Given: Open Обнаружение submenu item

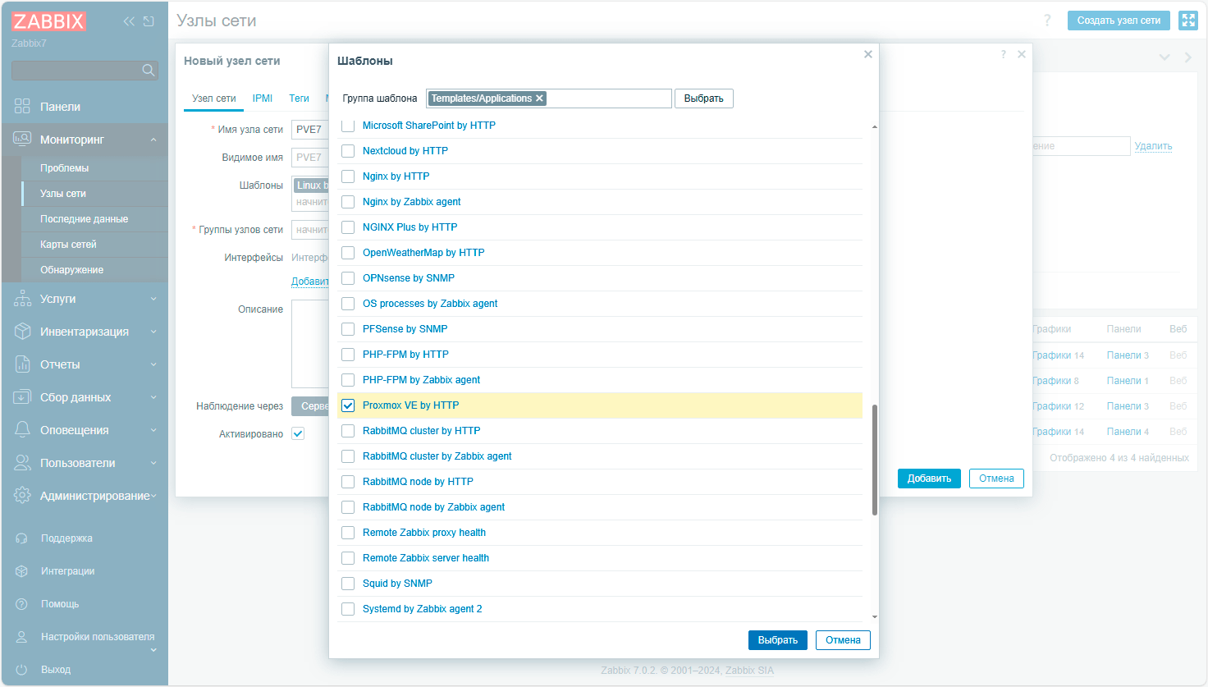Looking at the screenshot, I should pos(71,270).
